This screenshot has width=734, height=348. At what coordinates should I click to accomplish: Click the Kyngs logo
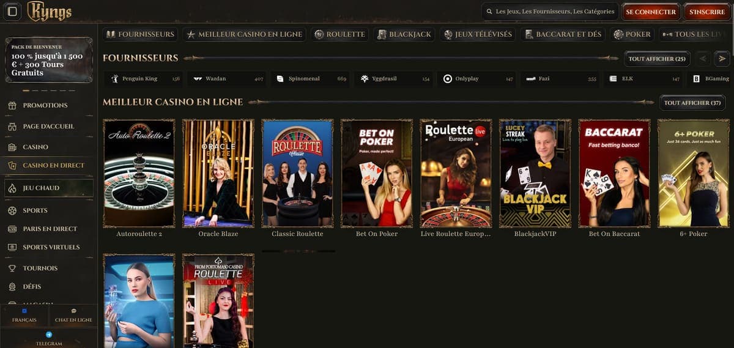50,11
